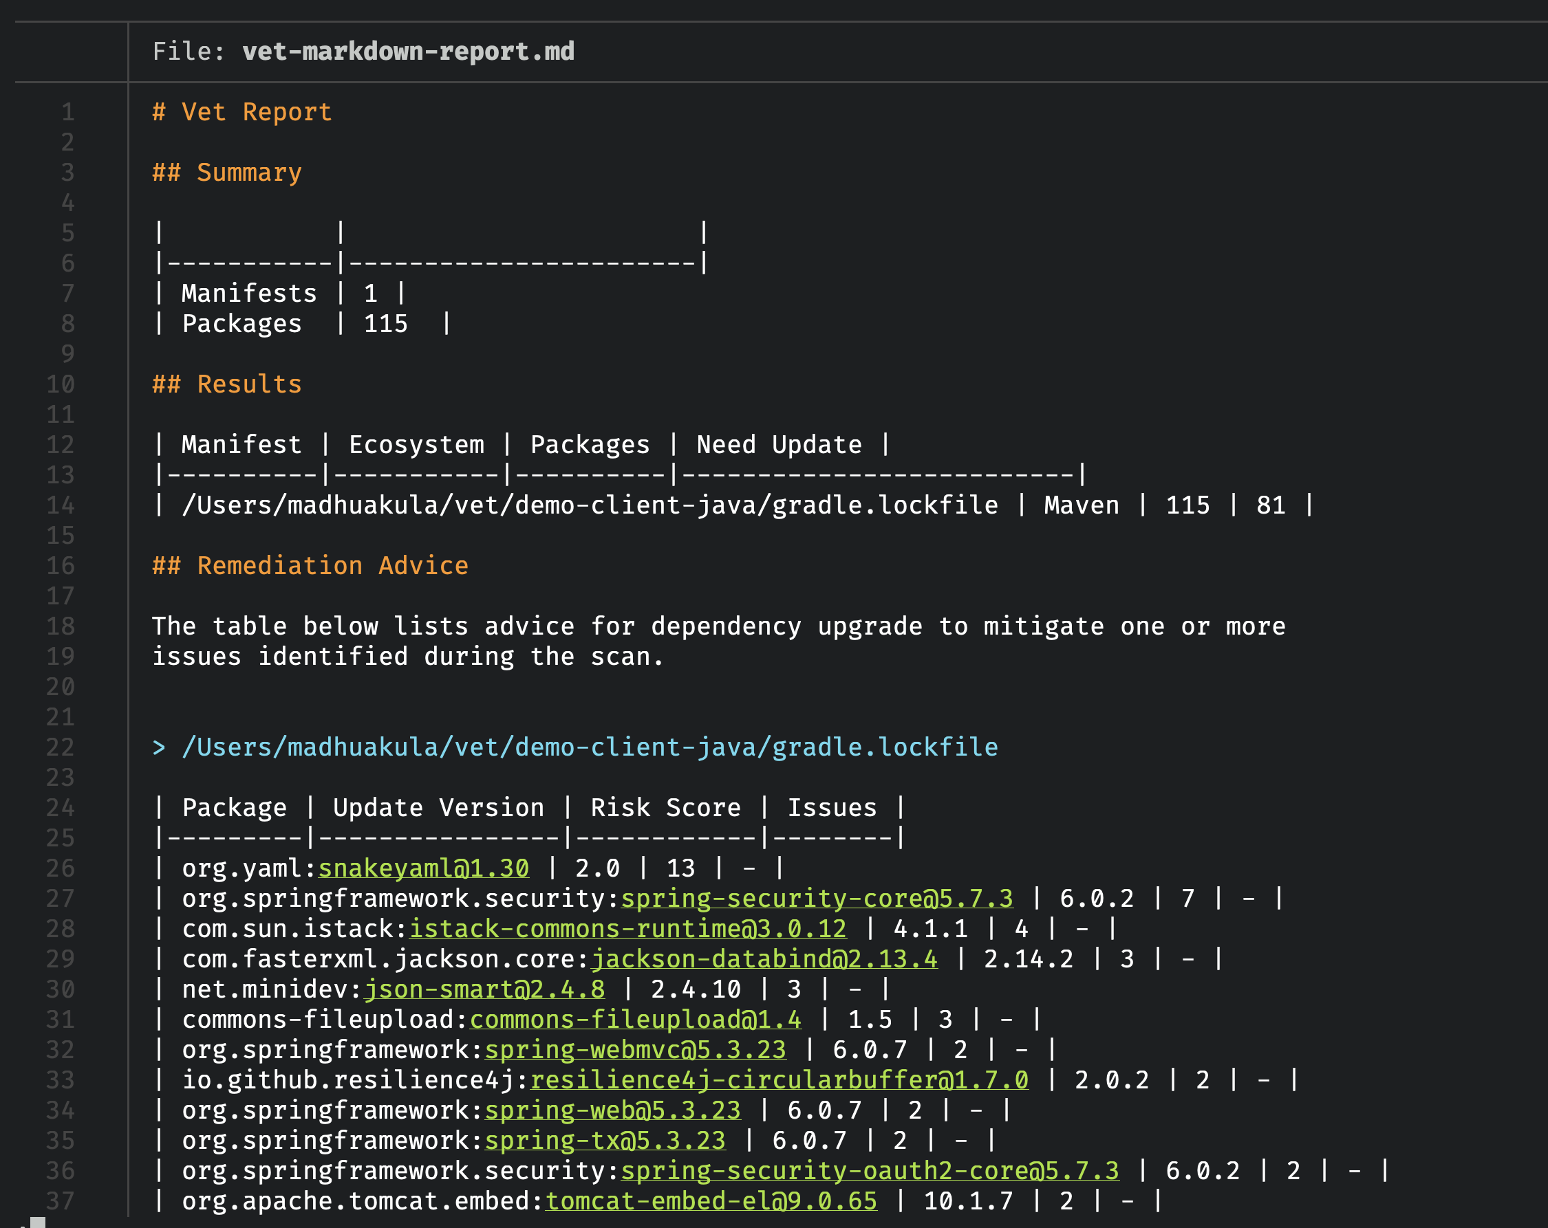This screenshot has height=1228, width=1548.
Task: Click 'The table below lists advice' paragraph
Action: point(719,626)
